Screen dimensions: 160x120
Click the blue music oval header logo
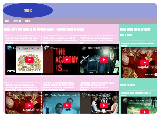pyautogui.click(x=28, y=10)
